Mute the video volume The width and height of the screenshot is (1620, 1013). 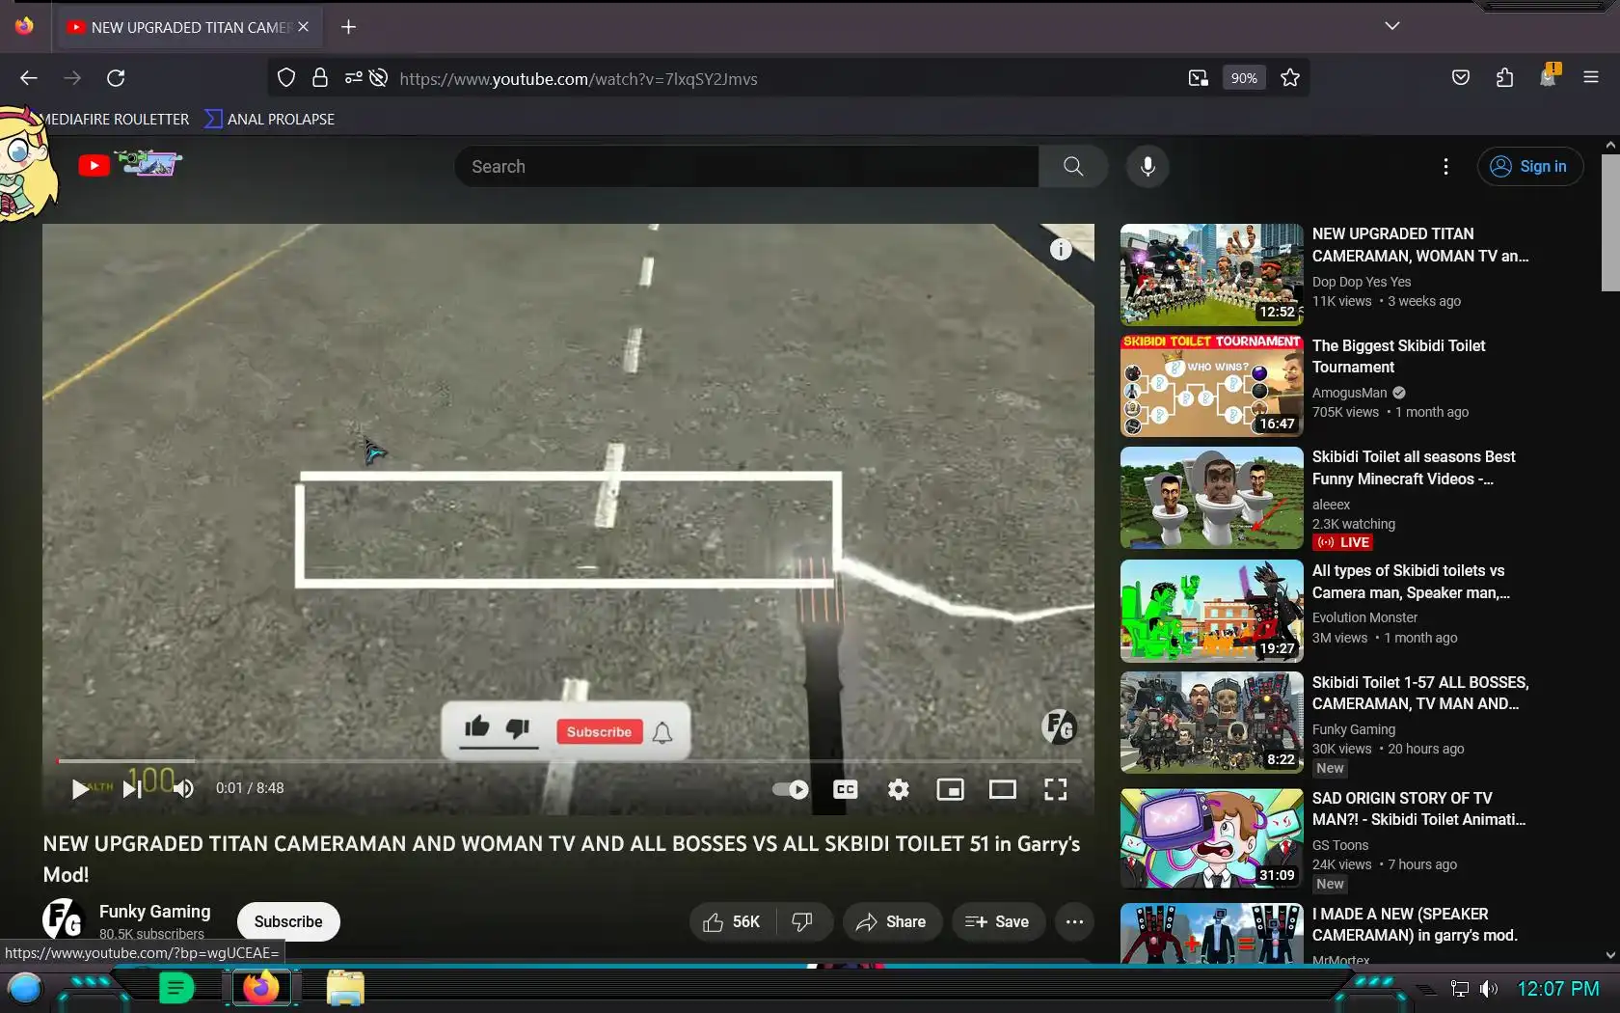tap(183, 789)
